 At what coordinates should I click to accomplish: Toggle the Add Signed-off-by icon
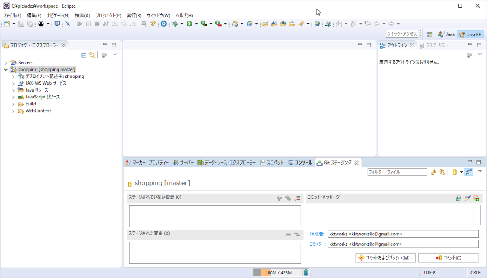[468, 198]
